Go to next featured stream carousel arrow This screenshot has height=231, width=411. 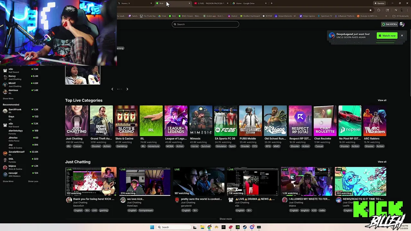pyautogui.click(x=127, y=89)
